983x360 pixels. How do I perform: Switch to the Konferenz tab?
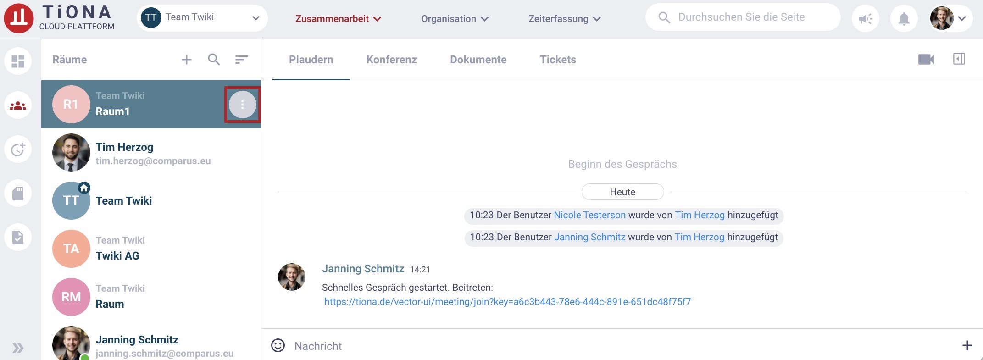pos(391,60)
